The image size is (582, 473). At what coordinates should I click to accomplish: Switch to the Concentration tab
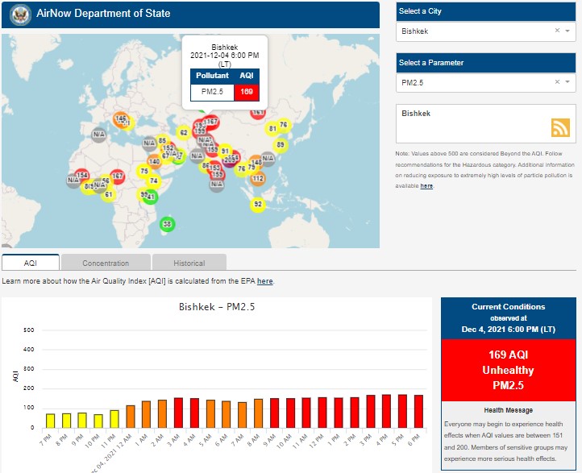click(x=106, y=263)
